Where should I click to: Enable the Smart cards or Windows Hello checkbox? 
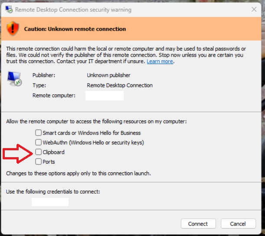pyautogui.click(x=39, y=133)
